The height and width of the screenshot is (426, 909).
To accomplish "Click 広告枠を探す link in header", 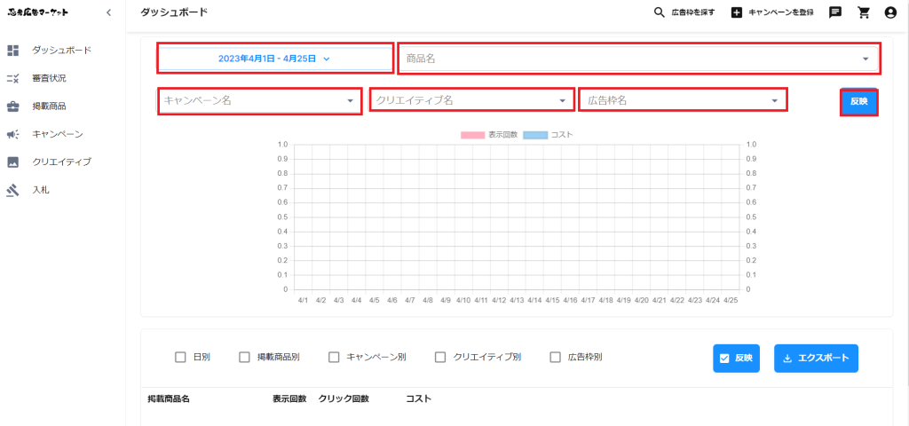I will click(692, 12).
